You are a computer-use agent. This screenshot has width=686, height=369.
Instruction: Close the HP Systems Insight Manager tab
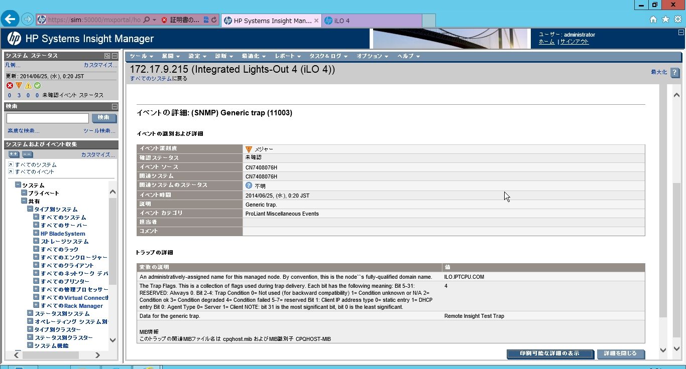click(316, 21)
